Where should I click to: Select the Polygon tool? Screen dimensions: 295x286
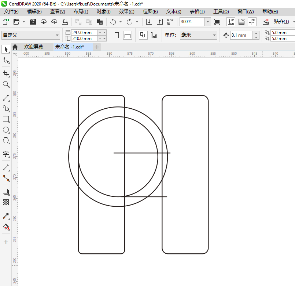[x=6, y=141]
